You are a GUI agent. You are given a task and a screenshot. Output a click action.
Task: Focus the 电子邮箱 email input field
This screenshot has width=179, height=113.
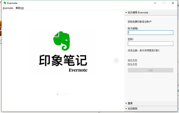click(150, 33)
